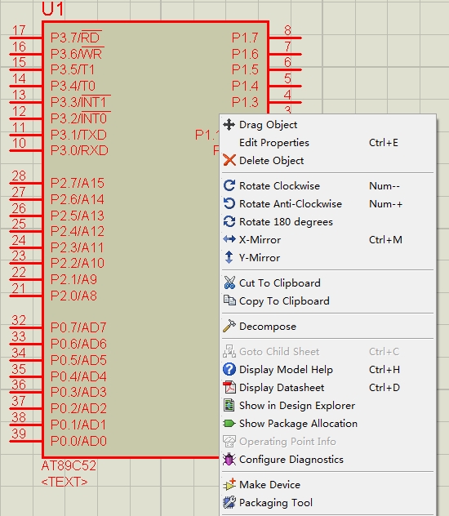Select the Delete Object menu entry
Screen dimensions: 449x516
327,160
